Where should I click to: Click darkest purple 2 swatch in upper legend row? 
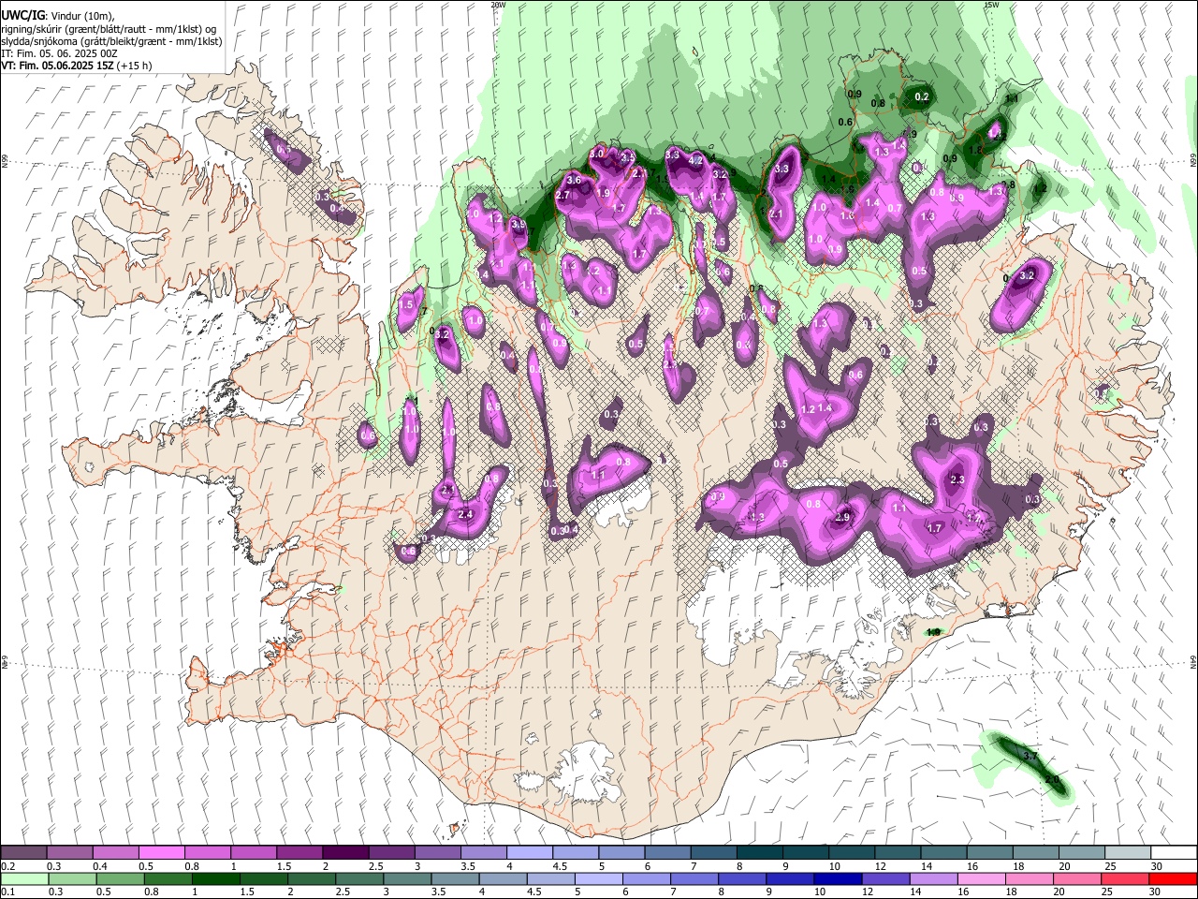tap(344, 853)
